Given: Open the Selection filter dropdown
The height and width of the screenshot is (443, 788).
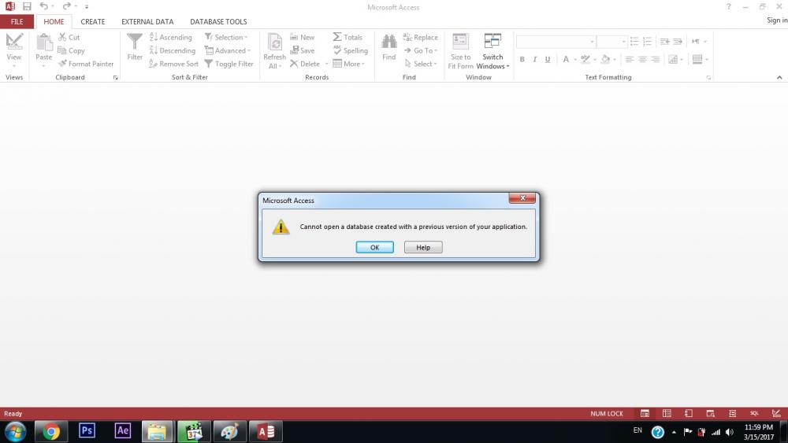Looking at the screenshot, I should click(226, 37).
